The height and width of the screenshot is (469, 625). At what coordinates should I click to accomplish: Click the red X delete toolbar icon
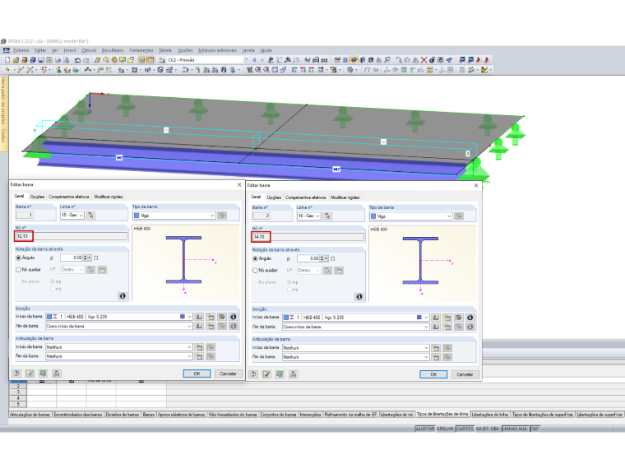pyautogui.click(x=424, y=60)
